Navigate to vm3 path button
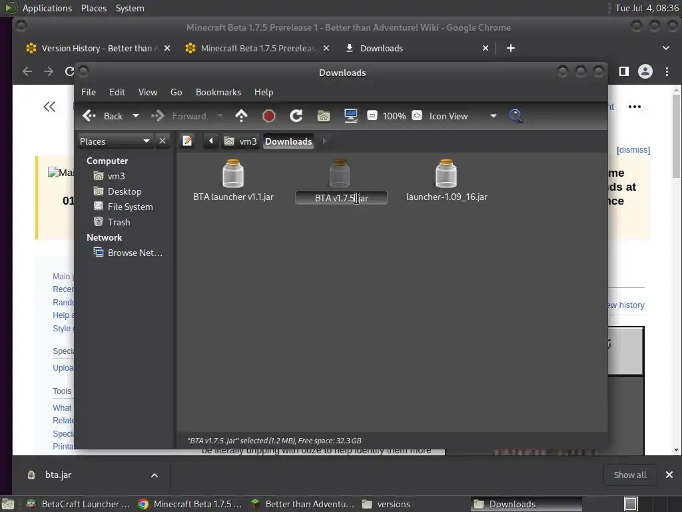 click(240, 141)
